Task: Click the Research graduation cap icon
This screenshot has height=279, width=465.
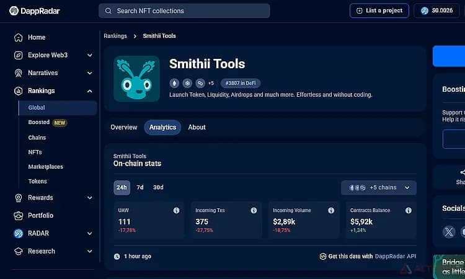Action: click(x=19, y=252)
